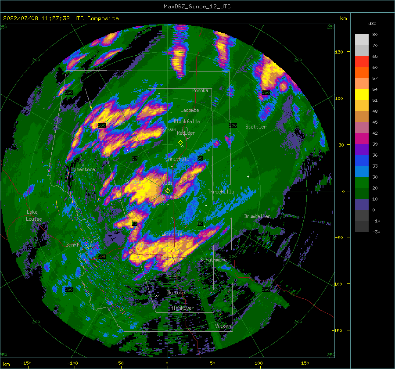
Task: Click the Drumheller town label
Action: click(x=258, y=216)
